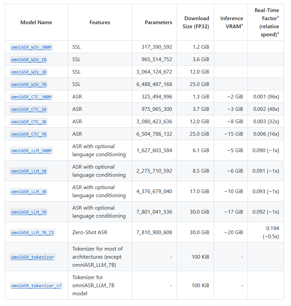Click the omniASR_LLM_300M link
This screenshot has height=306, width=291.
pyautogui.click(x=31, y=151)
